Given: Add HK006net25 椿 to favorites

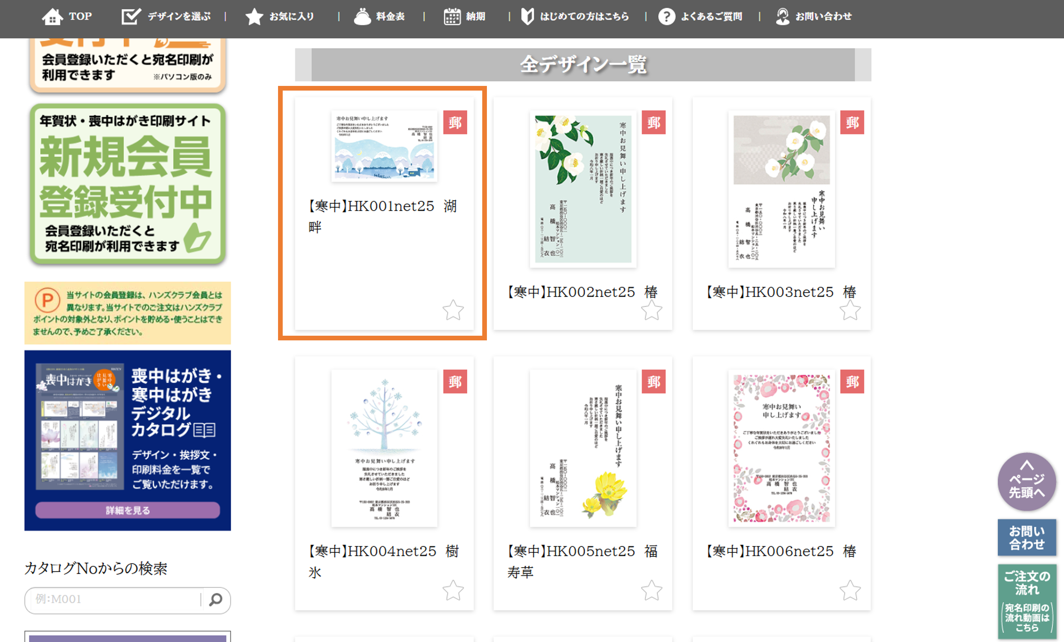Looking at the screenshot, I should 850,591.
